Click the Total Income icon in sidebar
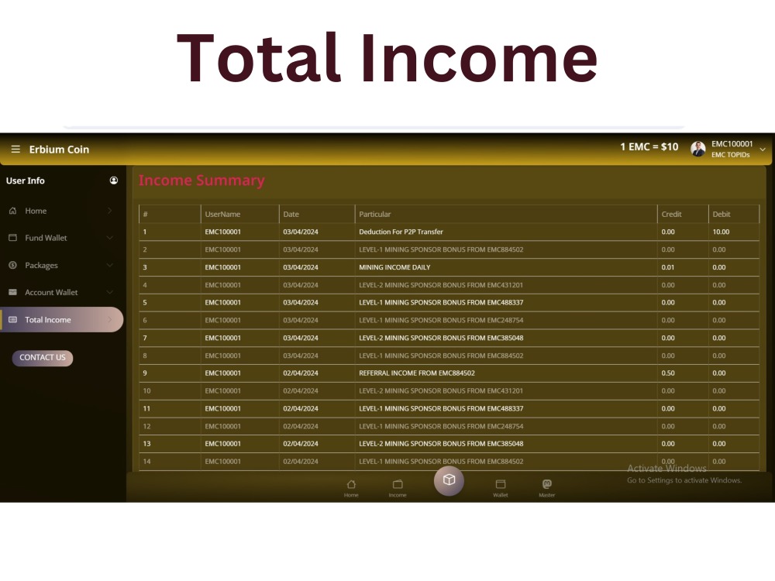Image resolution: width=775 pixels, height=581 pixels. [13, 320]
